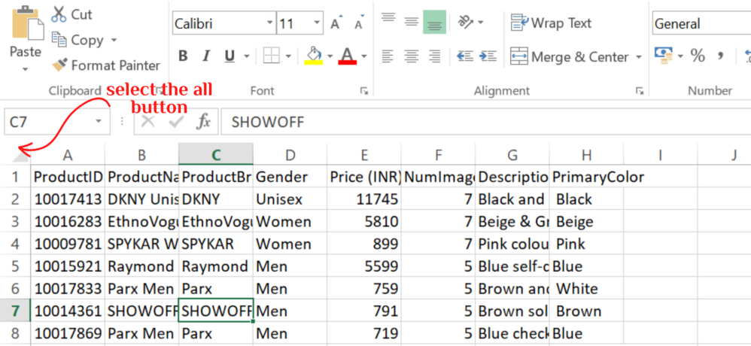Open the Borders dropdown arrow

(x=288, y=56)
